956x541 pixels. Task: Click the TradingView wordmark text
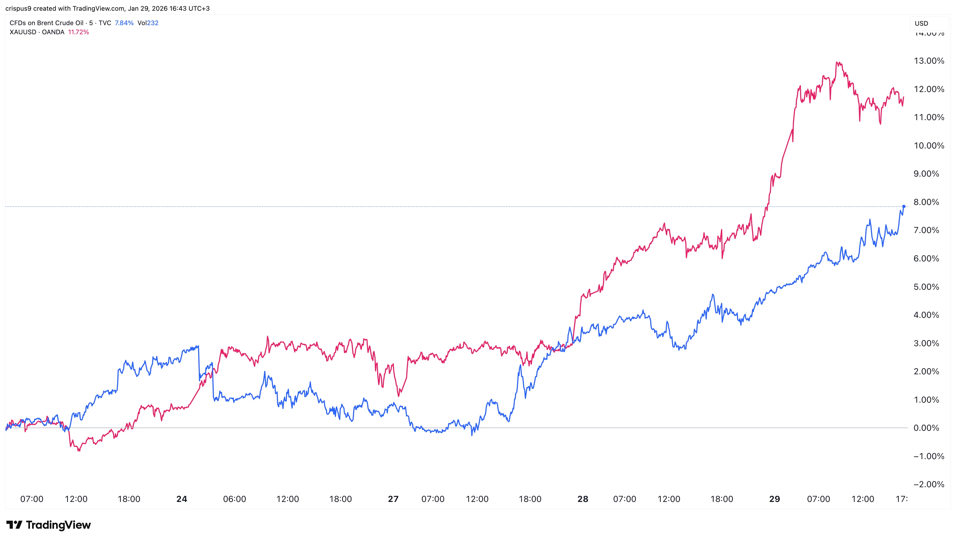pyautogui.click(x=58, y=525)
